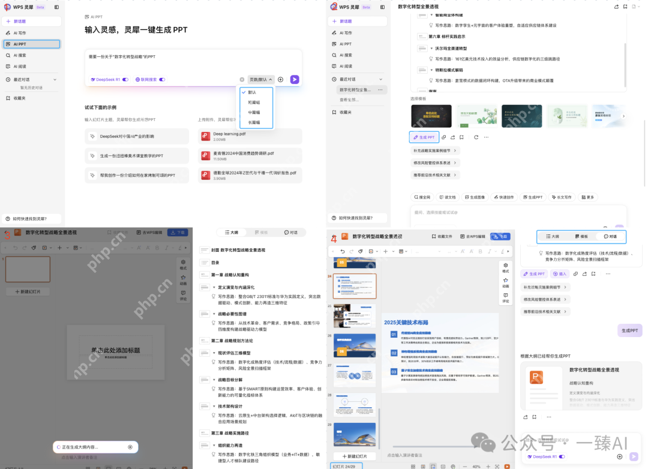Undo in the 24/29 slide editor toolbar
The image size is (648, 469).
(343, 251)
